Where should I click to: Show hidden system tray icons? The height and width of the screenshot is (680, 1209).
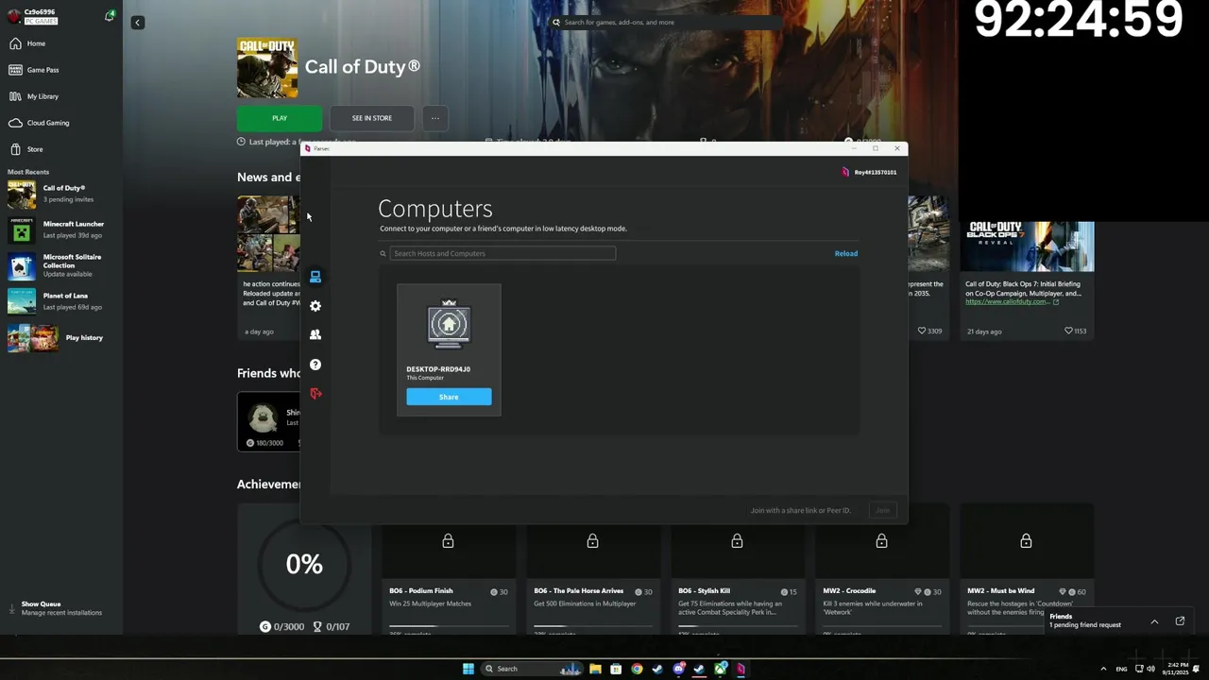point(1103,669)
